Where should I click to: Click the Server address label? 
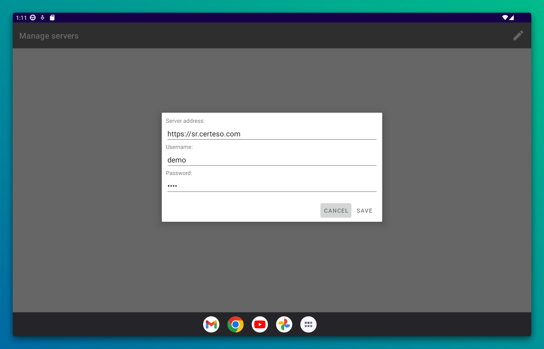click(185, 121)
